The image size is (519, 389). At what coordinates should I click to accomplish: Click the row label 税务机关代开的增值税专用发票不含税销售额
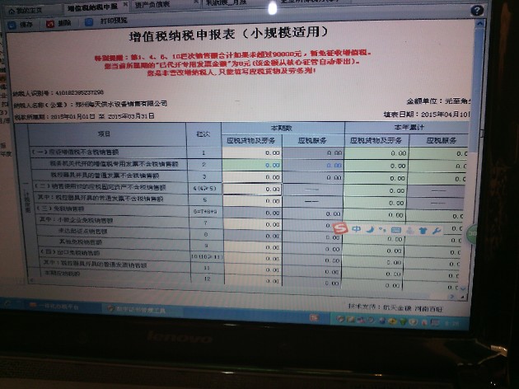coord(114,164)
